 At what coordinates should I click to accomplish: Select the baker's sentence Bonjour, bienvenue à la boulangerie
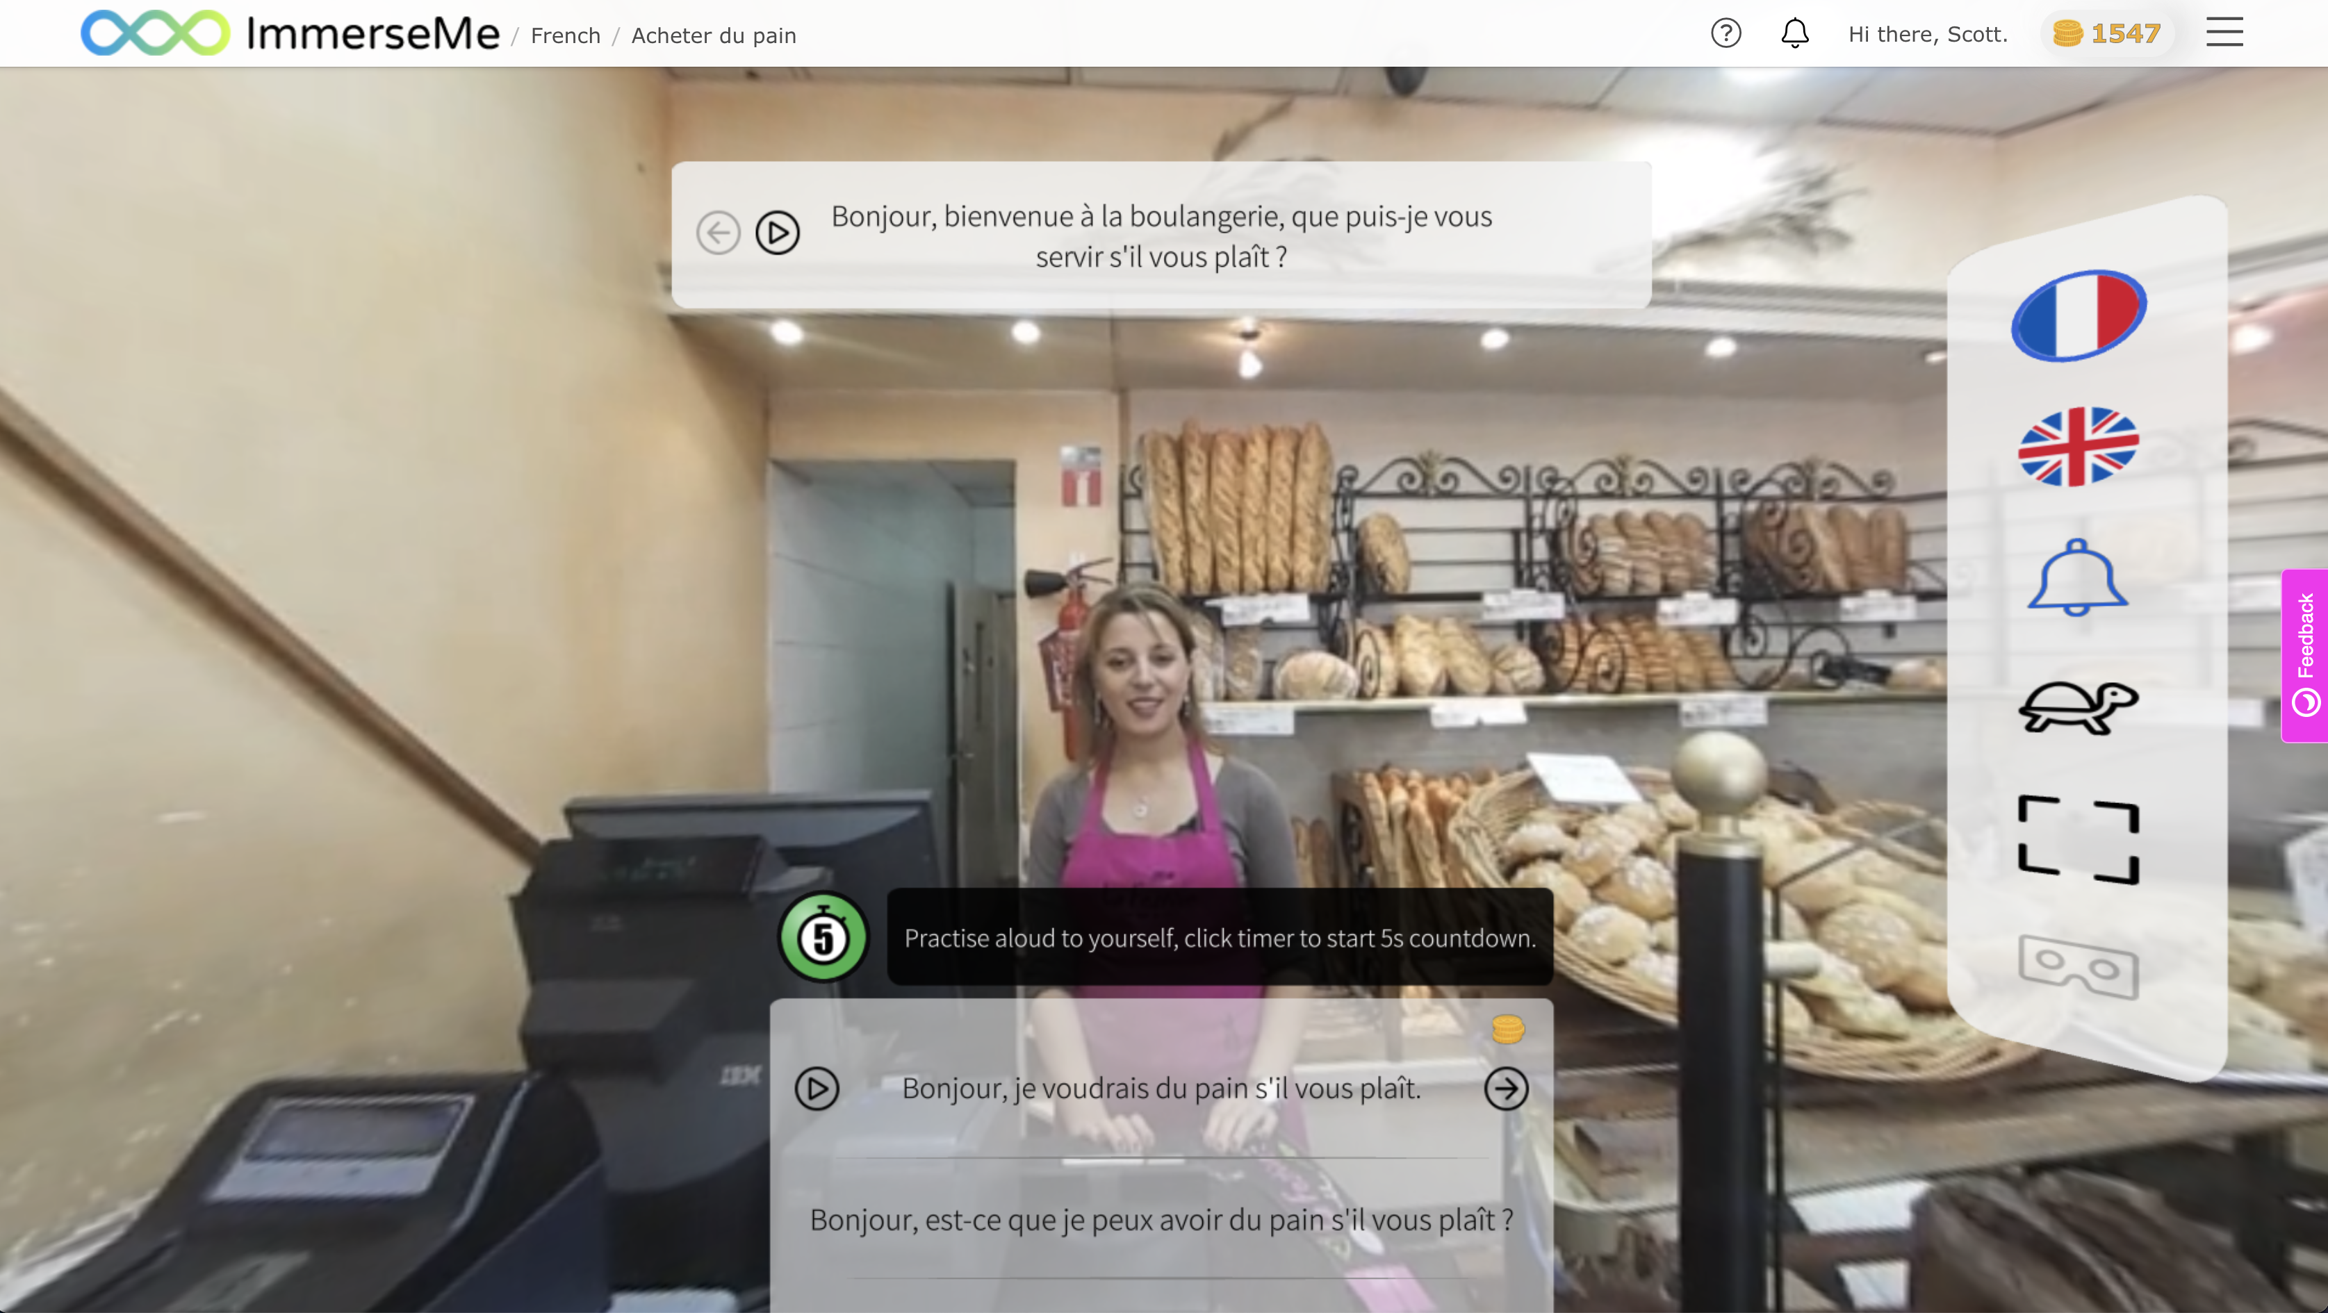click(1161, 236)
